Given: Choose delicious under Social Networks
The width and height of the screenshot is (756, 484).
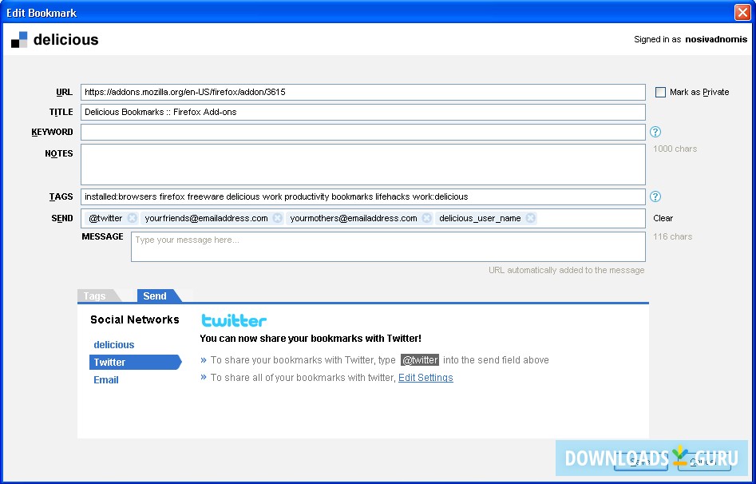Looking at the screenshot, I should [114, 344].
